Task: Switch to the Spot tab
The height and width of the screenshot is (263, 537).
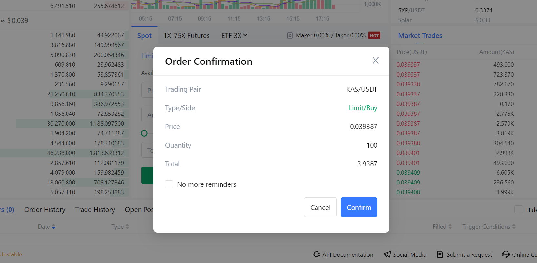Action: 144,35
